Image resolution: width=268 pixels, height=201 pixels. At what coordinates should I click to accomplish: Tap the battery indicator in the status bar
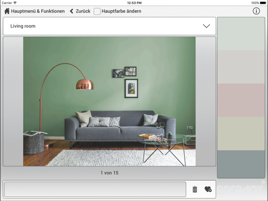[263, 3]
